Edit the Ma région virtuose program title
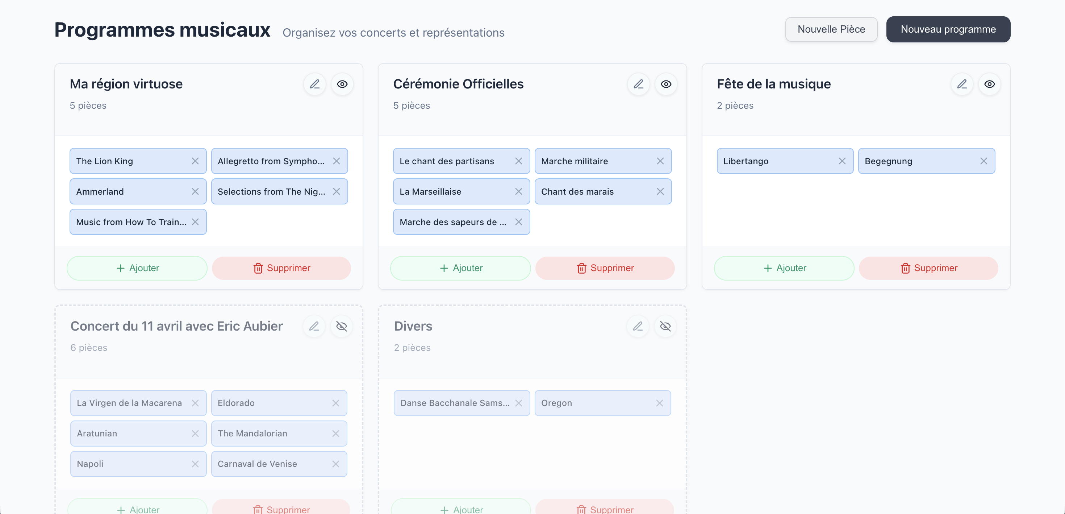The width and height of the screenshot is (1065, 514). click(314, 84)
